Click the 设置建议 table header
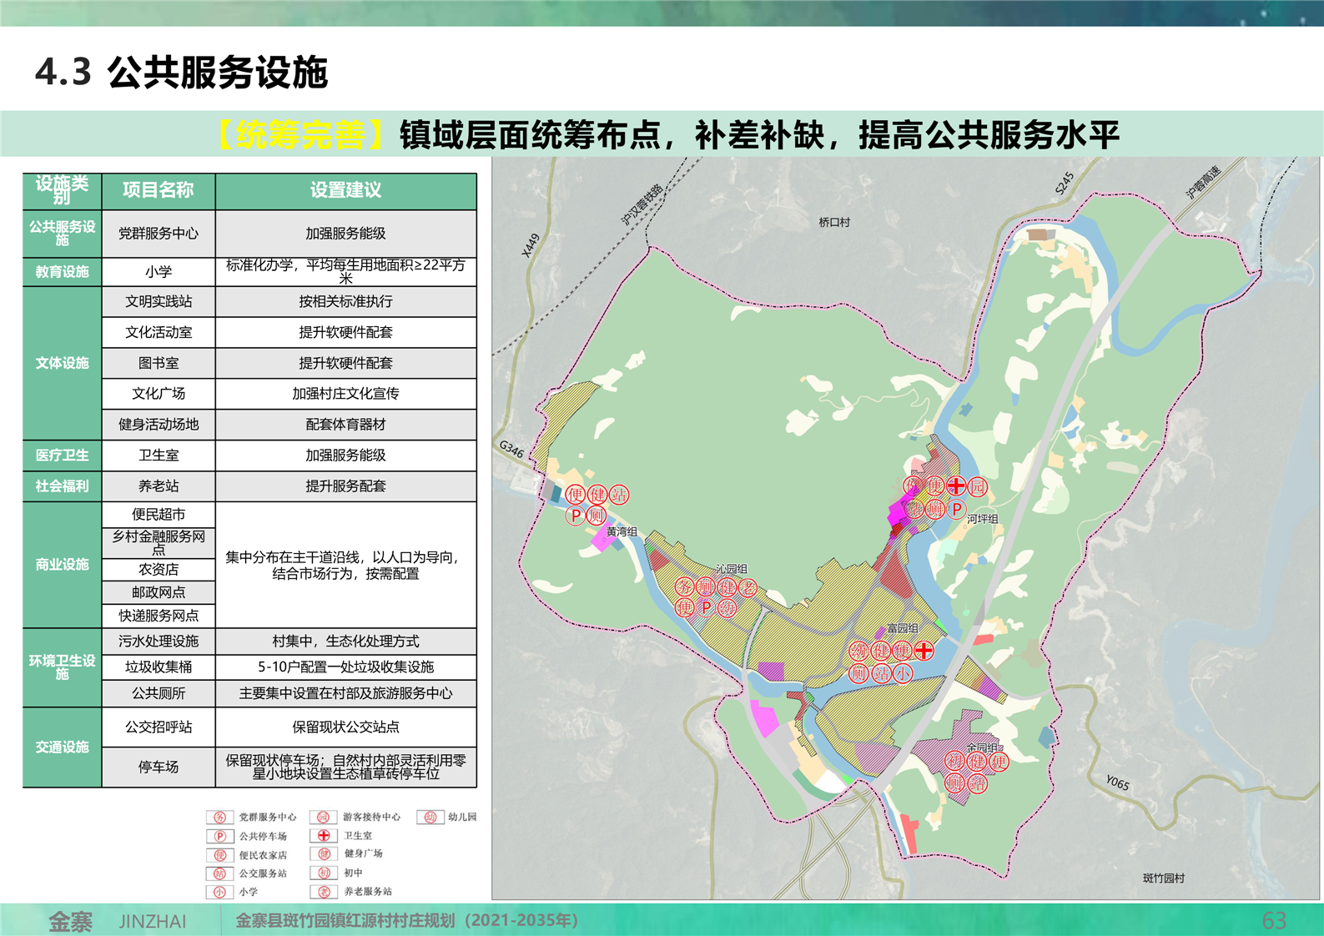Viewport: 1324px width, 936px height. (345, 190)
